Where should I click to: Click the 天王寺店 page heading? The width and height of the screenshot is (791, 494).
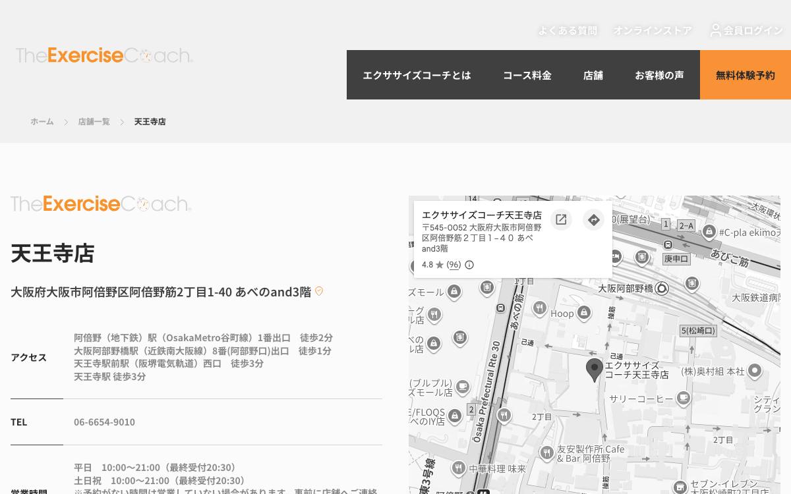point(53,253)
